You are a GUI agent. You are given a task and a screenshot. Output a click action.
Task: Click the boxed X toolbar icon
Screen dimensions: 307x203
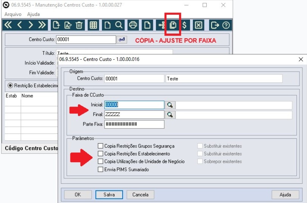click(x=198, y=25)
